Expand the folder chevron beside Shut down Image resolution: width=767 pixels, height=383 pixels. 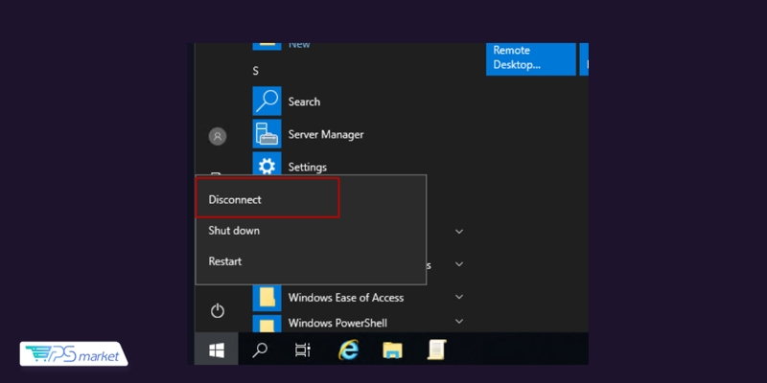459,232
